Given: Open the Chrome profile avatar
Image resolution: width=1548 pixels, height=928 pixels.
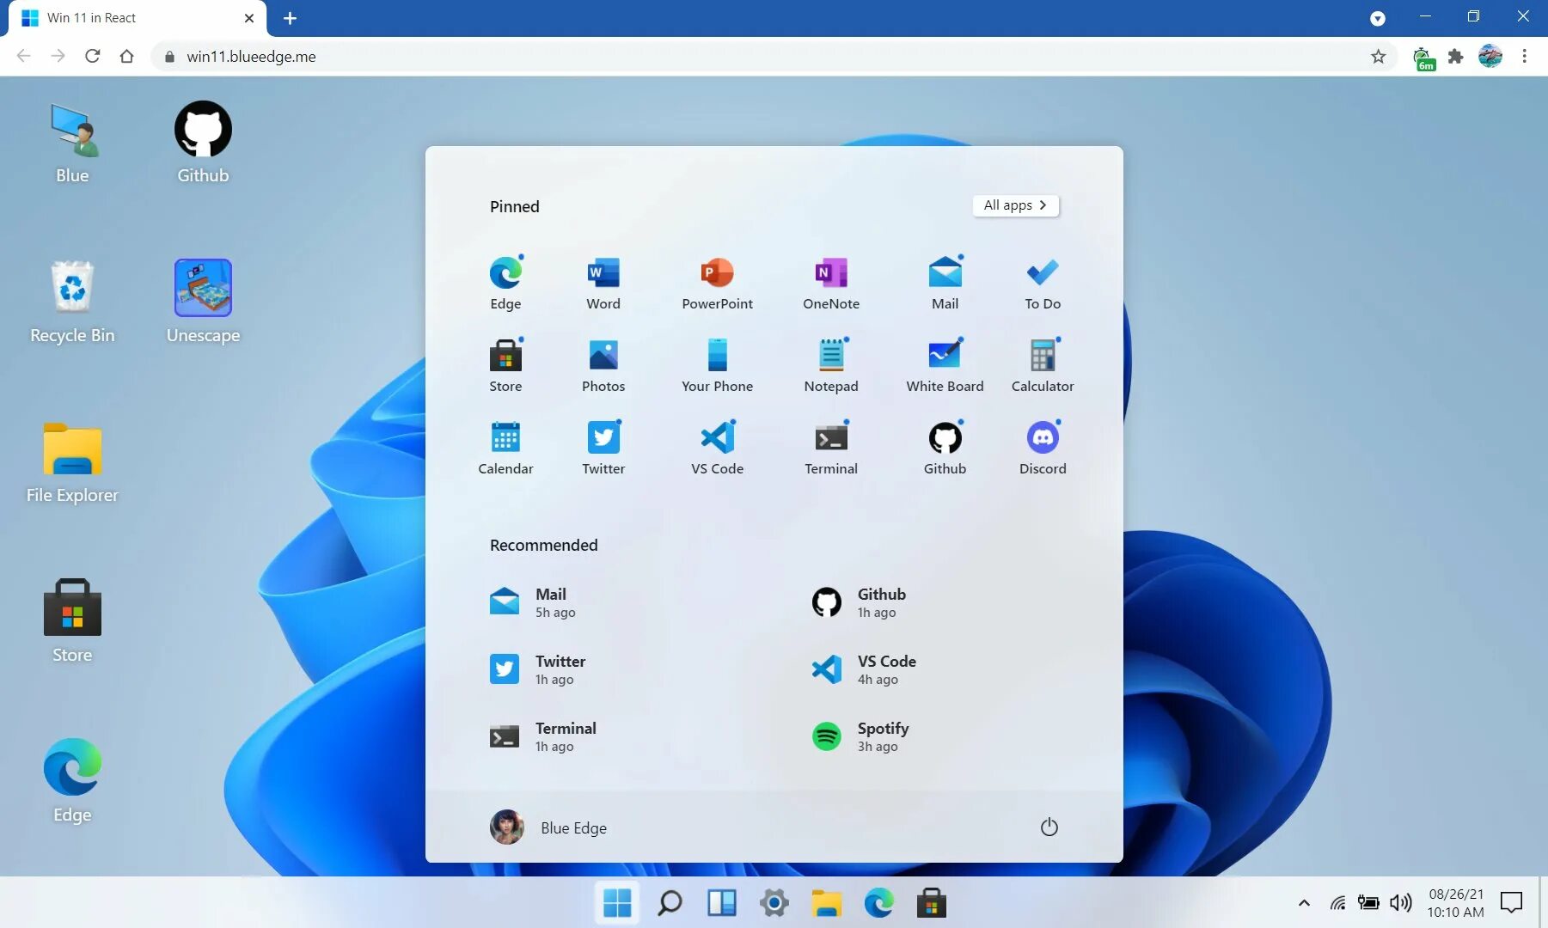Looking at the screenshot, I should (x=1490, y=57).
